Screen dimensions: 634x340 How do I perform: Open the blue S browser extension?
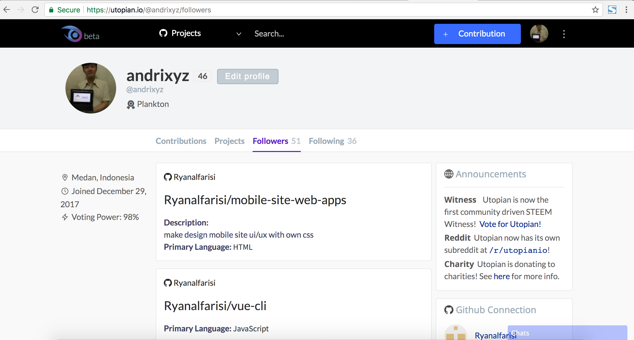(x=612, y=10)
